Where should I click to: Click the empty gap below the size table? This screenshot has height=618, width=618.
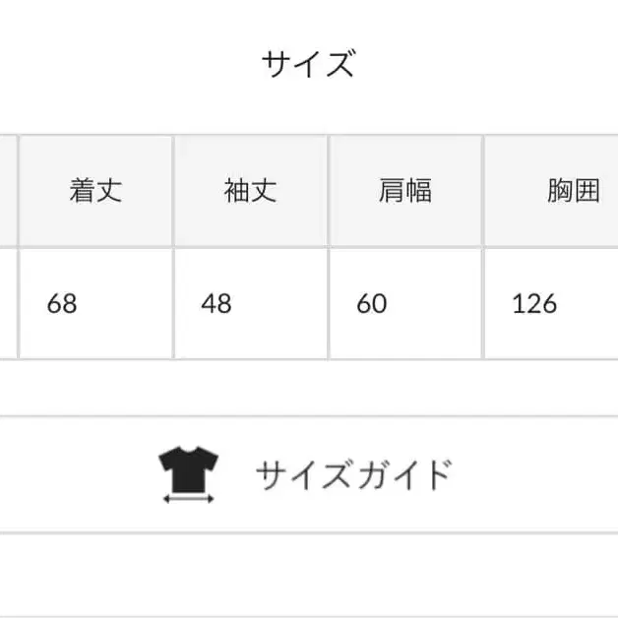click(309, 389)
